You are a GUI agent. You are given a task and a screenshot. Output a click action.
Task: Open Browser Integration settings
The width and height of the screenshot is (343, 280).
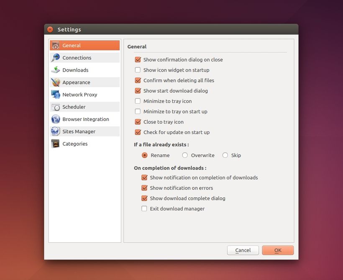click(x=84, y=119)
